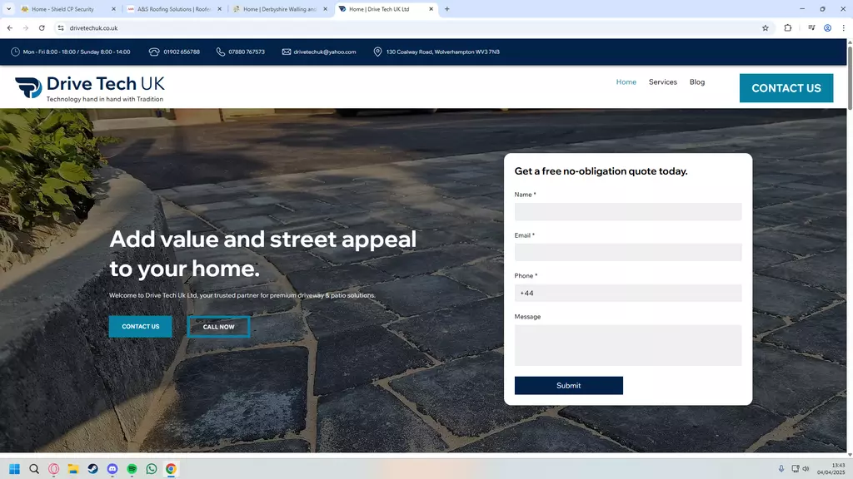Image resolution: width=853 pixels, height=479 pixels.
Task: Go back to the previous page
Action: coord(10,28)
